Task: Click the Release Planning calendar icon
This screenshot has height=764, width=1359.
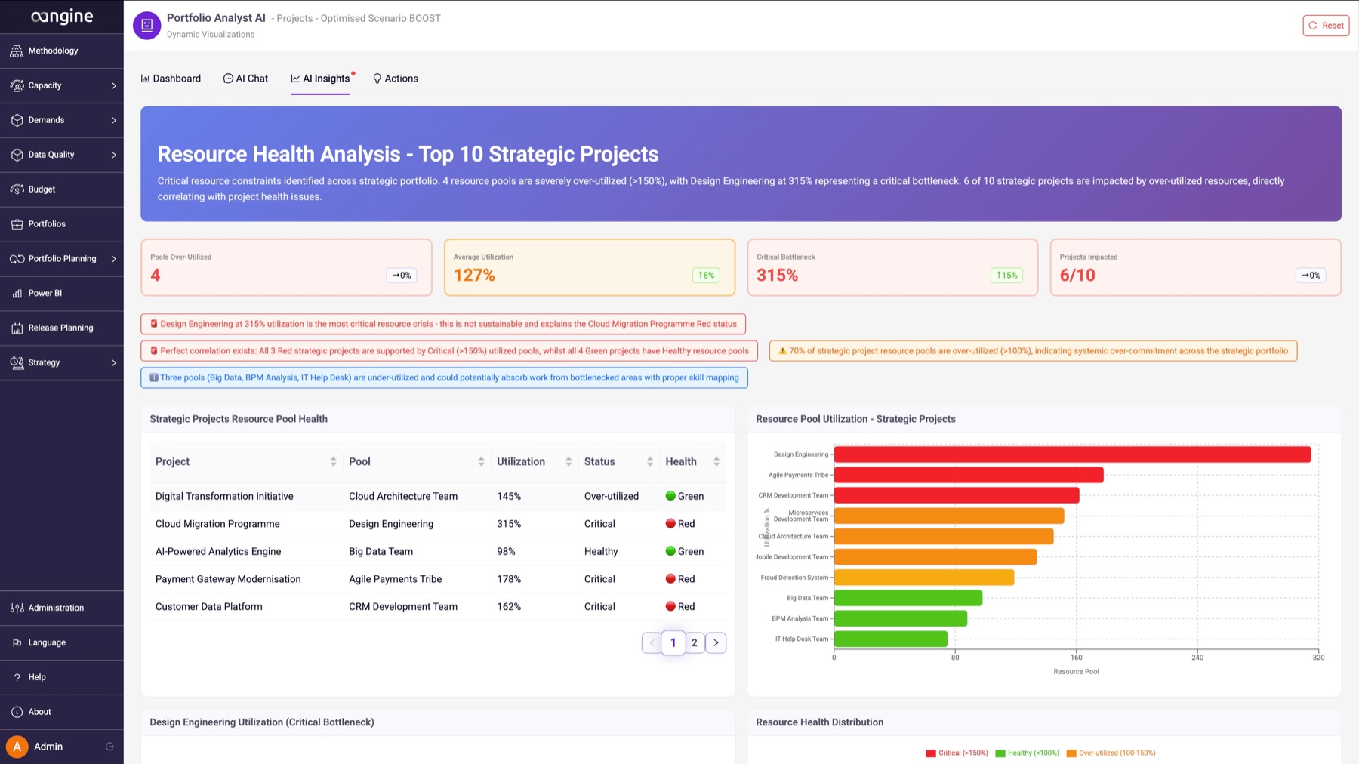Action: [x=17, y=328]
